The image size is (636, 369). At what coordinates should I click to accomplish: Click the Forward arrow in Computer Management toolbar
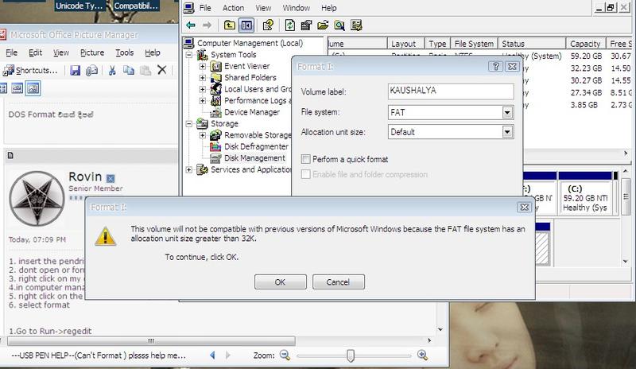207,25
